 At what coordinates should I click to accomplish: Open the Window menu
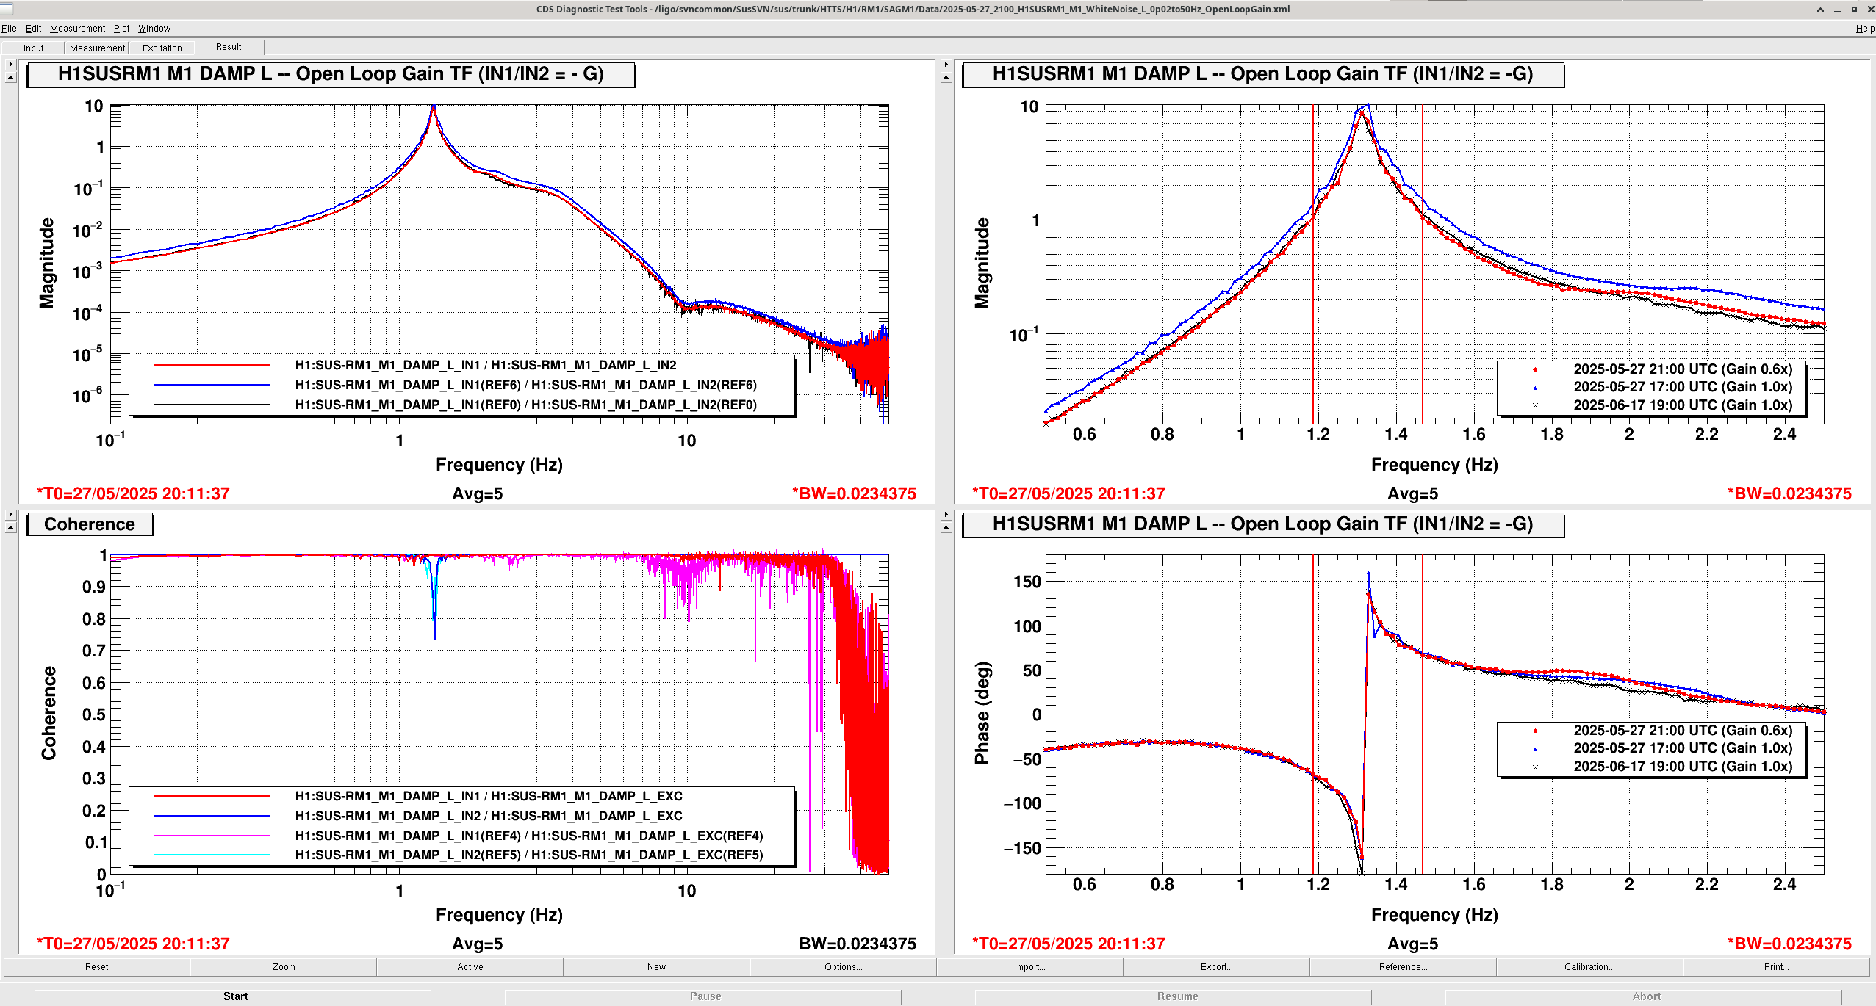(154, 29)
